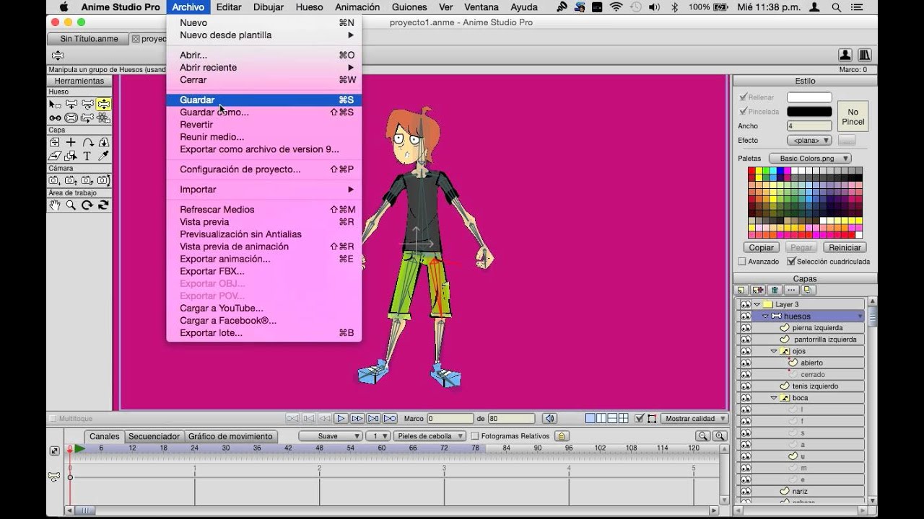The height and width of the screenshot is (519, 924).
Task: Click the white fill color swatch
Action: (x=809, y=97)
